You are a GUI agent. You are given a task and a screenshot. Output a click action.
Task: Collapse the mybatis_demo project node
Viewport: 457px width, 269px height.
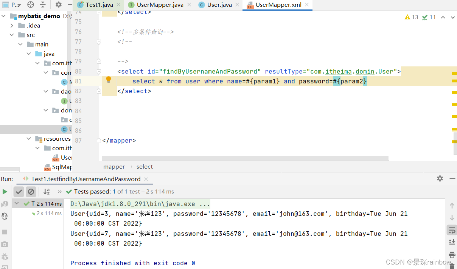coord(3,16)
